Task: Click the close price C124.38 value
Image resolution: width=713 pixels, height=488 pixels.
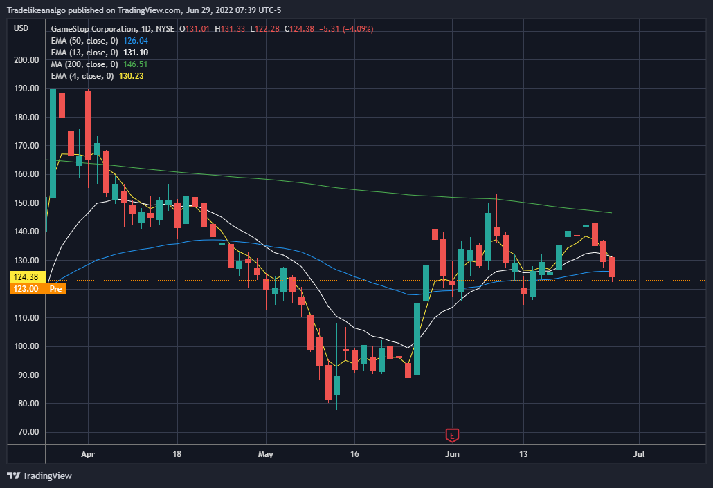Action: click(x=299, y=28)
